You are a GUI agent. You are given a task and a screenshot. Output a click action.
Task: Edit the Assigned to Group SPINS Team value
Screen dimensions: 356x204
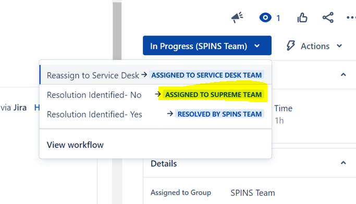point(253,193)
